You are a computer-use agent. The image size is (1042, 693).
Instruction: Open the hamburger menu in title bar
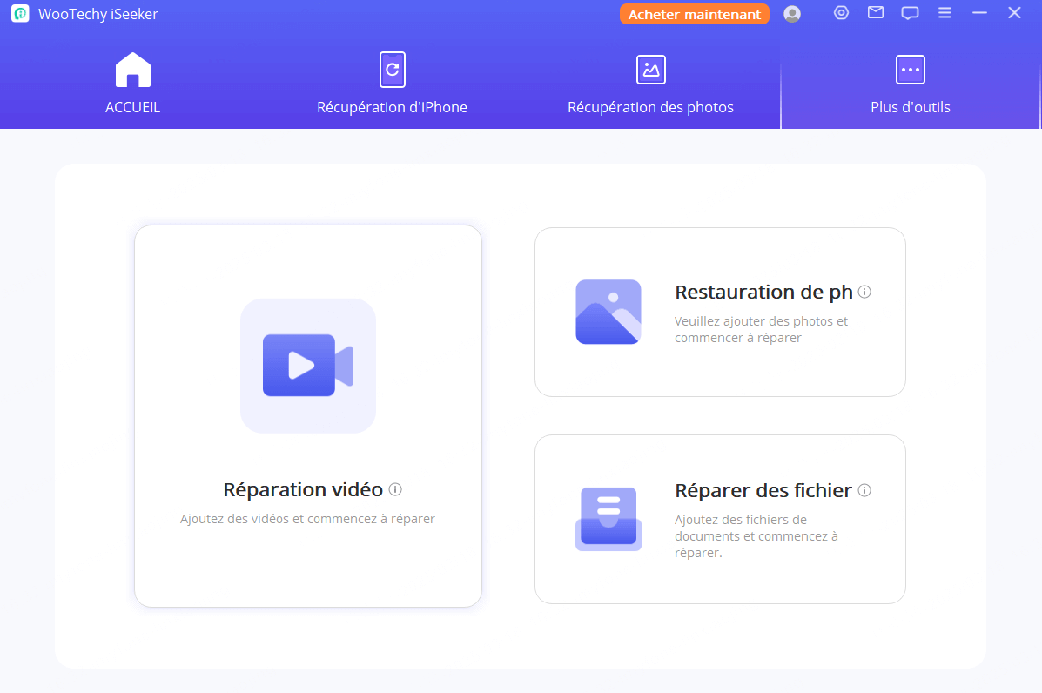coord(945,13)
